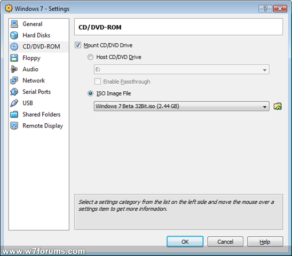Open Network settings category
This screenshot has height=256, width=292.
pos(34,81)
